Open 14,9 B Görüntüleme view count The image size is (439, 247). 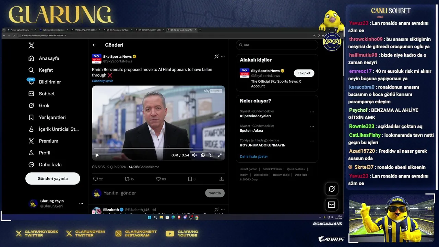pos(144,167)
